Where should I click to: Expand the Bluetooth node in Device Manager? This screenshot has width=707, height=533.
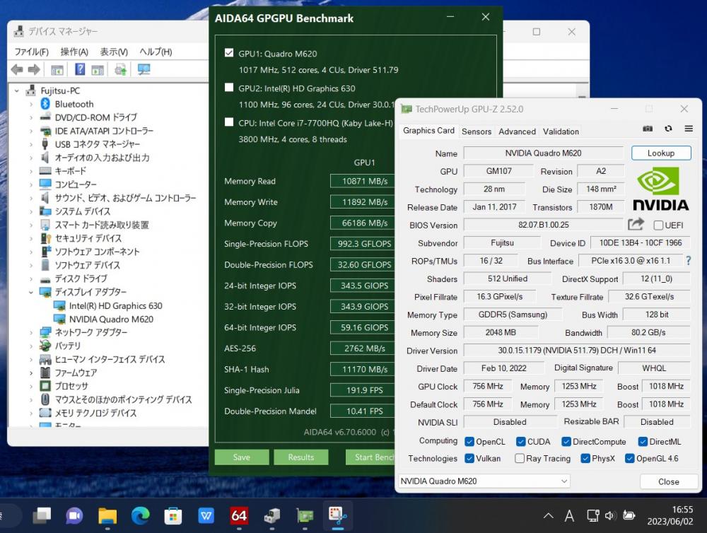point(31,104)
